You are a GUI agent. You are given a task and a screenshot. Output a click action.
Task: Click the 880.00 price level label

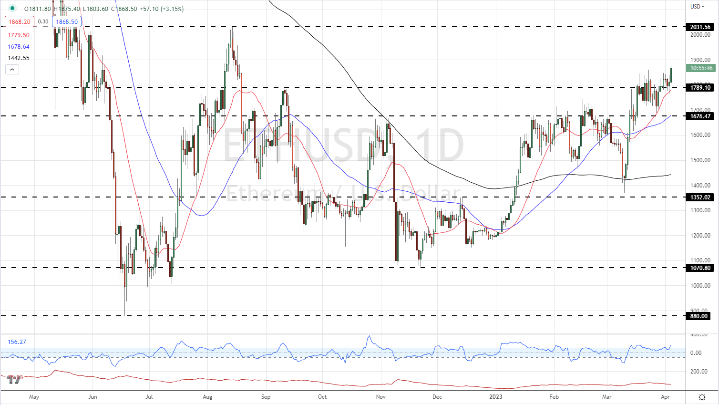point(699,316)
